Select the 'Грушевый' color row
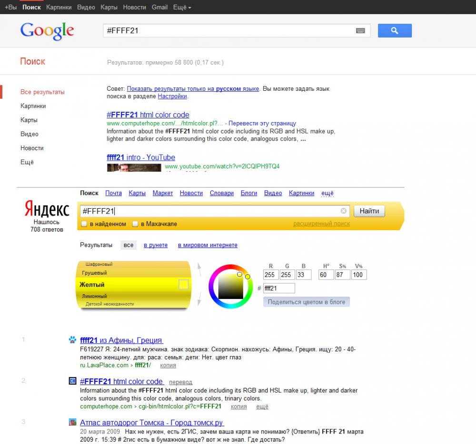 [133, 273]
